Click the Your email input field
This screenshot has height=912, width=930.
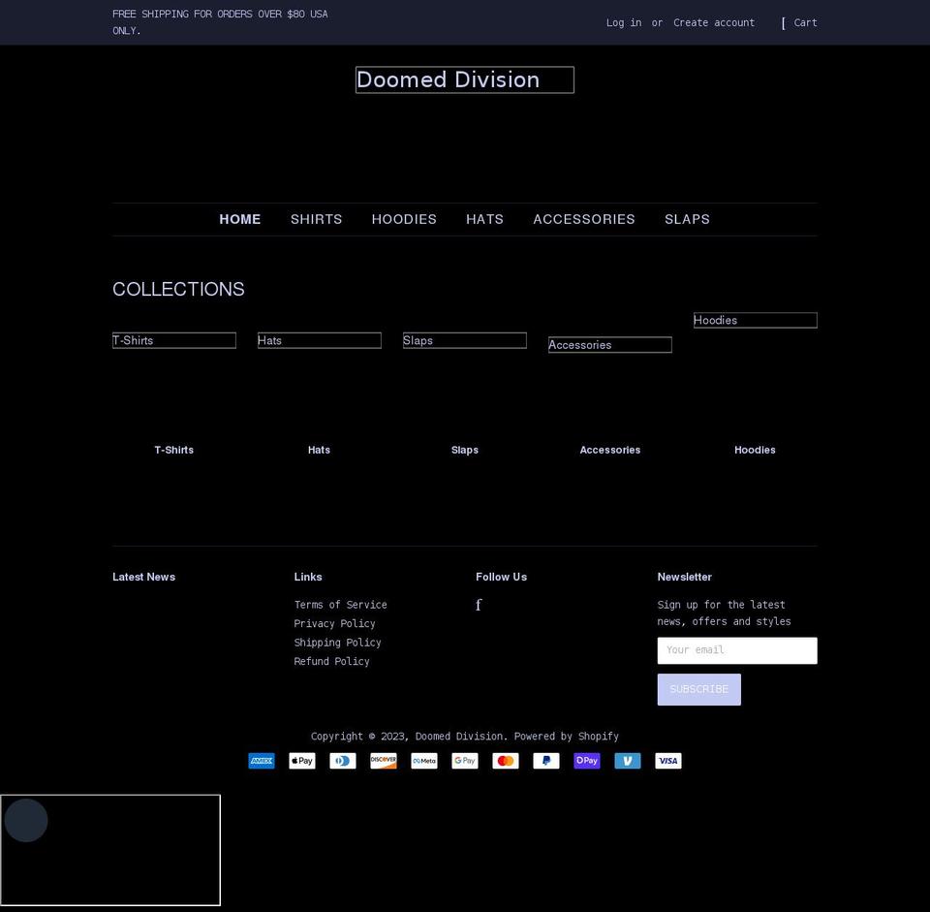(736, 650)
